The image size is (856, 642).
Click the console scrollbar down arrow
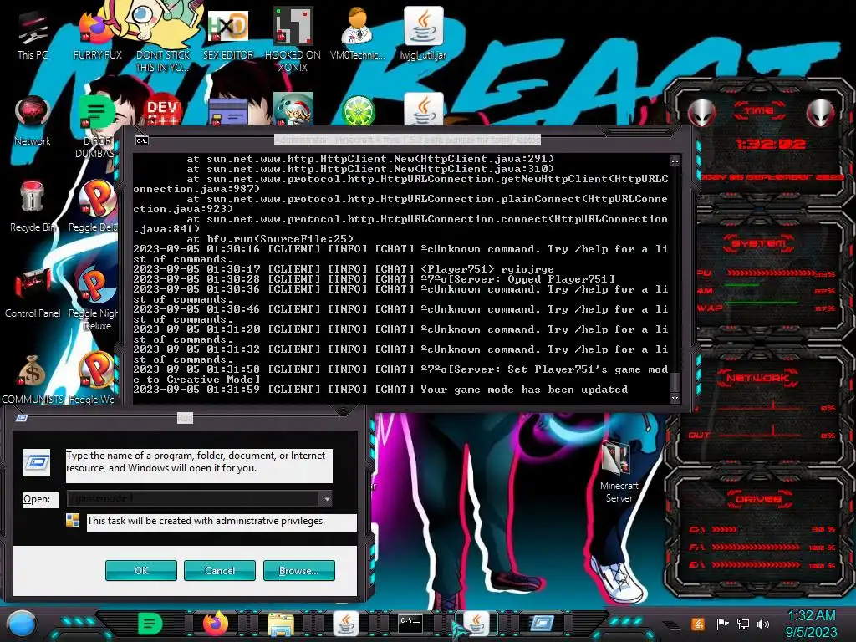(675, 398)
